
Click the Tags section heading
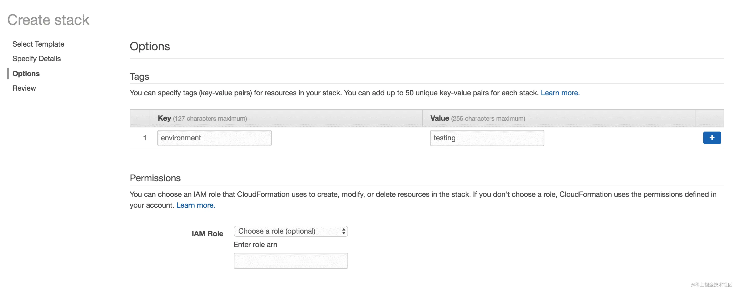pos(139,76)
